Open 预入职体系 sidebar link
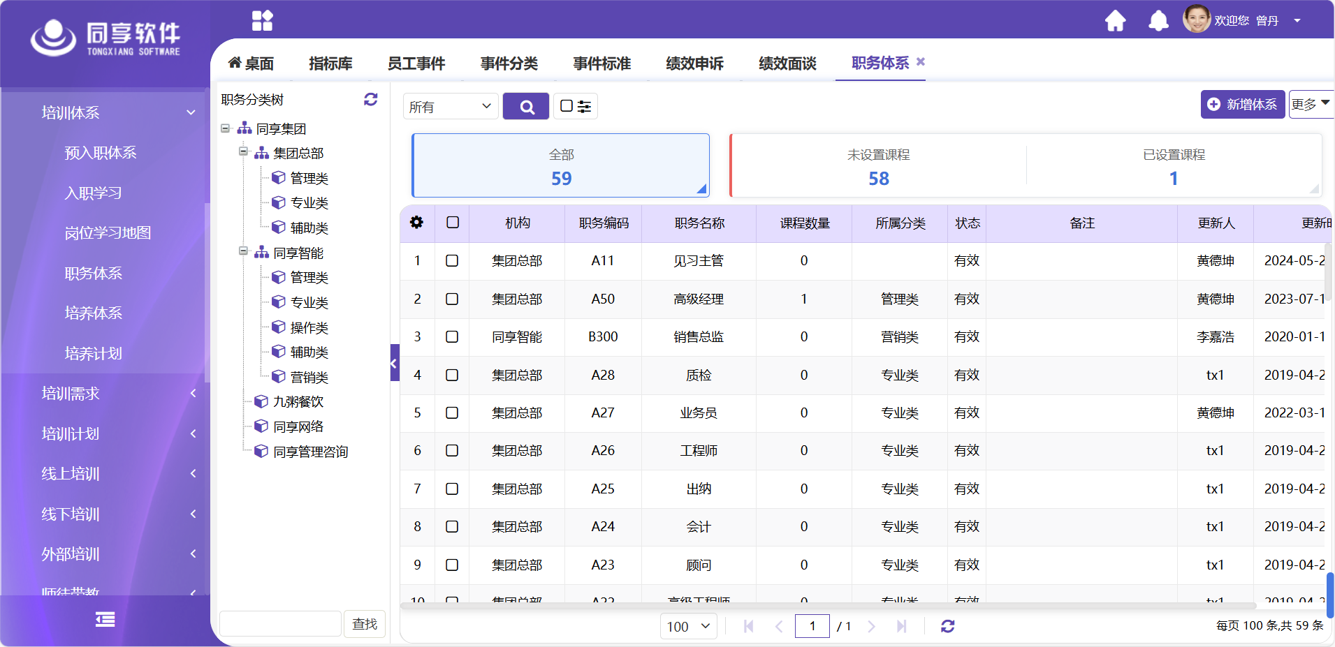This screenshot has height=647, width=1335. click(101, 153)
